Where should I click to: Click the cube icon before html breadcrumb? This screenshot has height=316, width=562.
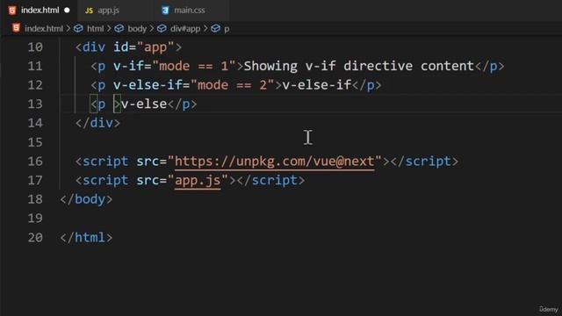(x=78, y=29)
